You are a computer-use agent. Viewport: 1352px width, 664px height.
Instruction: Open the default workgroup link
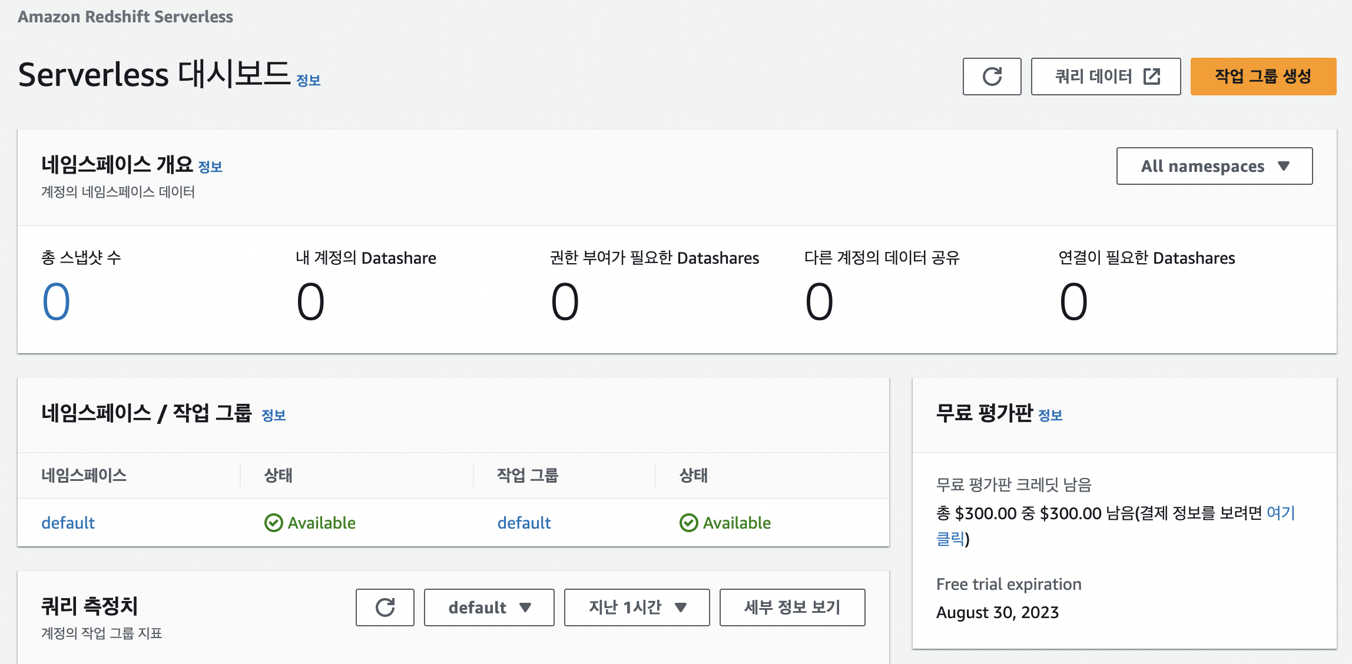point(524,523)
